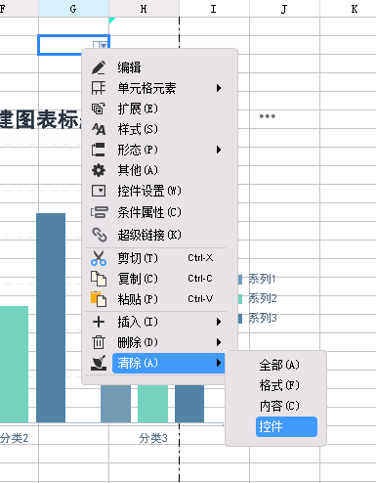Click the pencil icon beside 编辑
Image resolution: width=376 pixels, height=483 pixels.
[99, 67]
